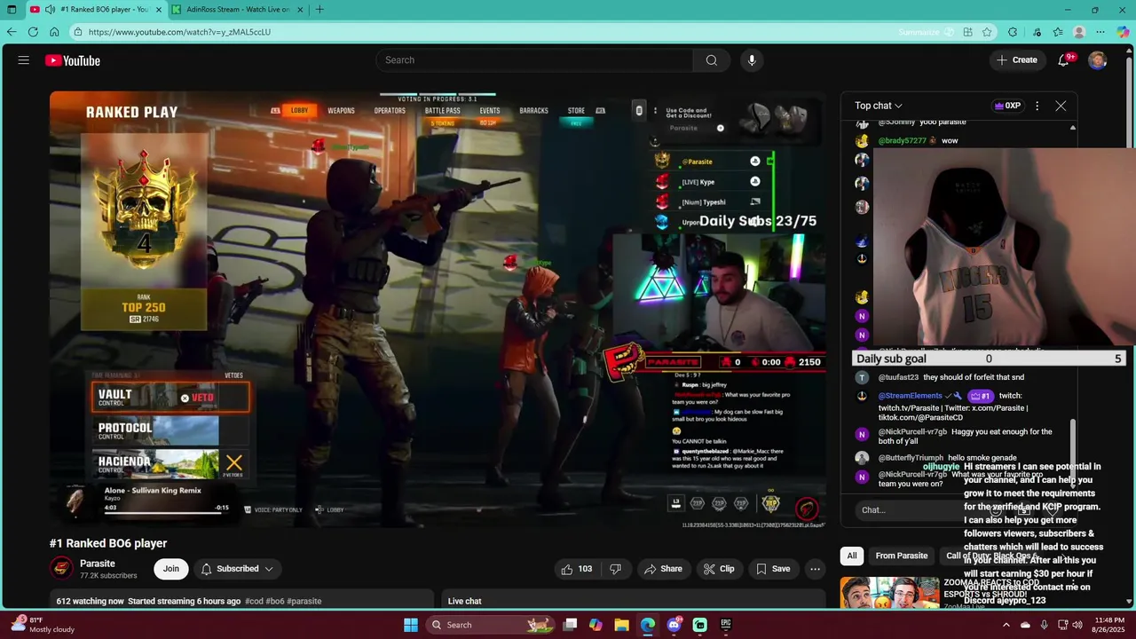The width and height of the screenshot is (1136, 639).
Task: Open the YouTube account avatar menu
Action: (1098, 60)
